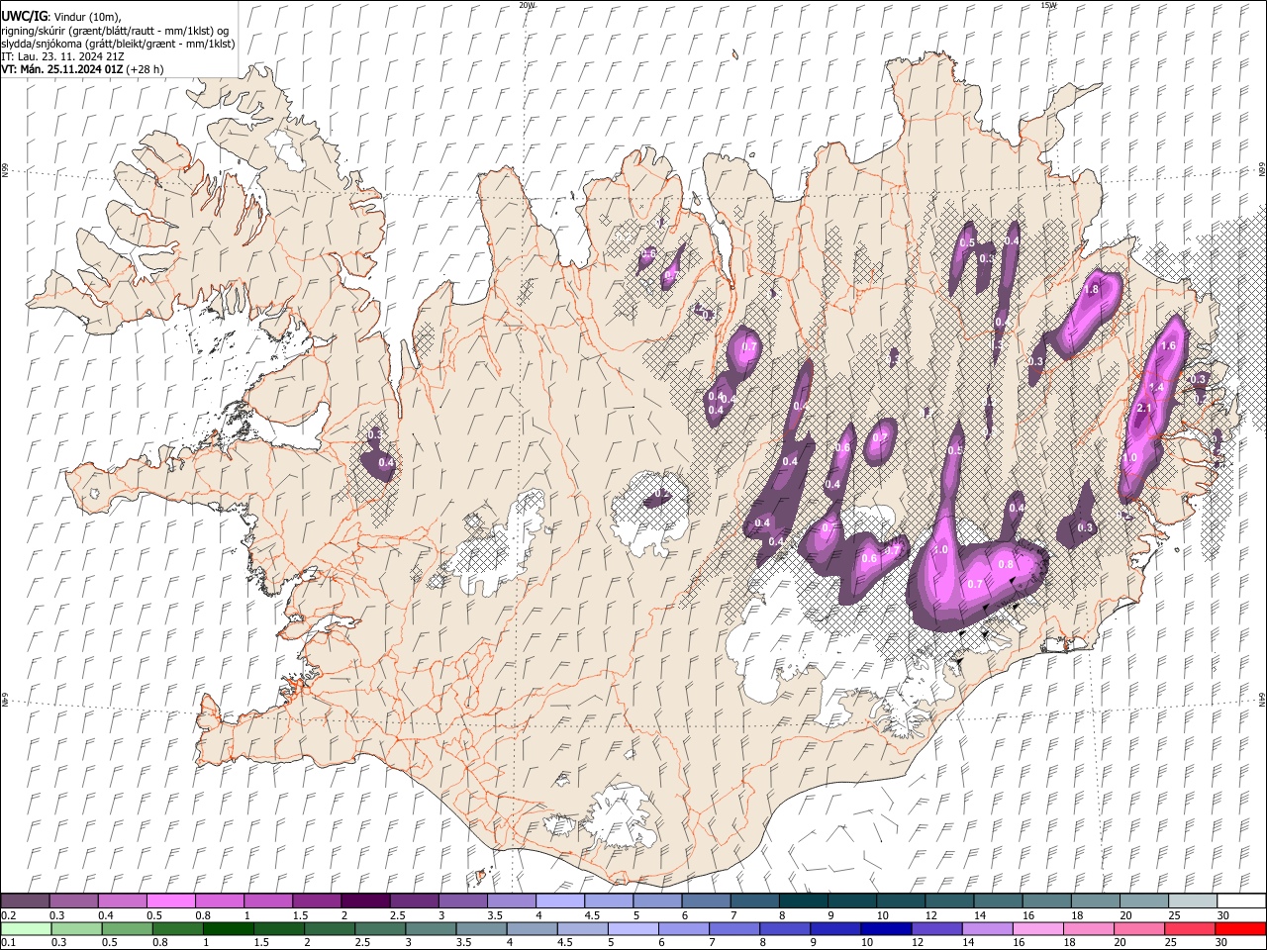The height and width of the screenshot is (950, 1267).
Task: Click upper legend swatch between 0.2 and 0.3
Action: coord(26,902)
